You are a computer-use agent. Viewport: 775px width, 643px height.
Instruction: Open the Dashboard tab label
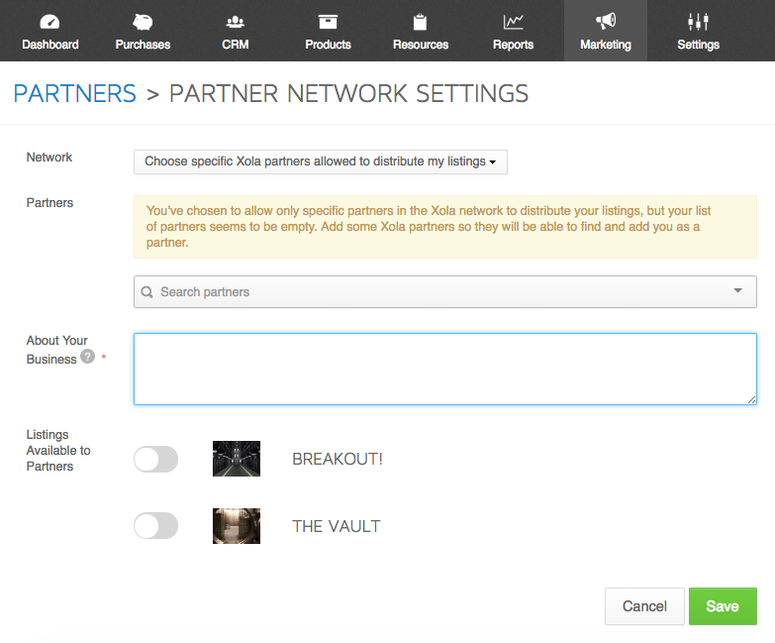[50, 45]
